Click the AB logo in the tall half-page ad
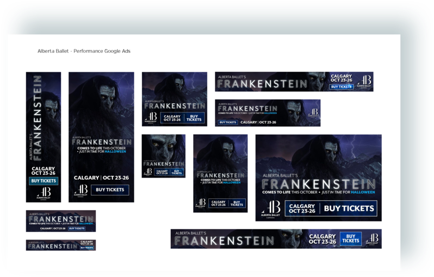The image size is (434, 277). pos(80,191)
